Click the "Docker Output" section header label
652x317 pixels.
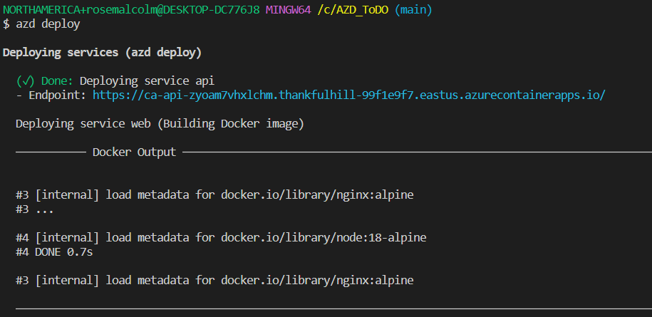[x=134, y=152]
